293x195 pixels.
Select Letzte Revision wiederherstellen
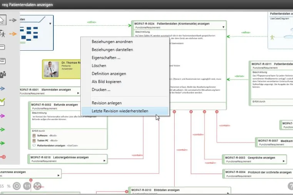(125, 111)
